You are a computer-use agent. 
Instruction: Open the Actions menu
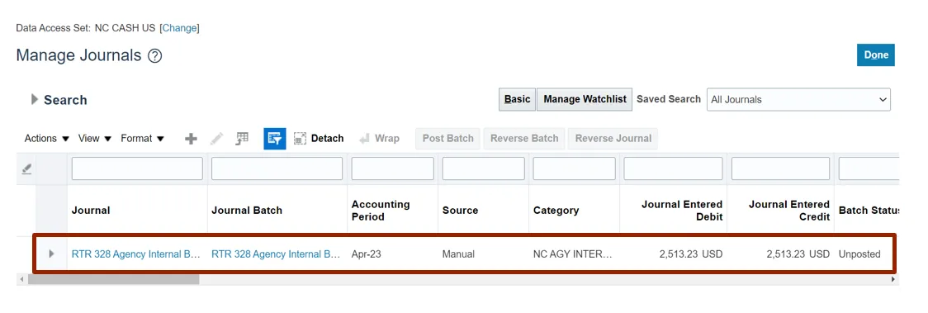click(x=47, y=139)
